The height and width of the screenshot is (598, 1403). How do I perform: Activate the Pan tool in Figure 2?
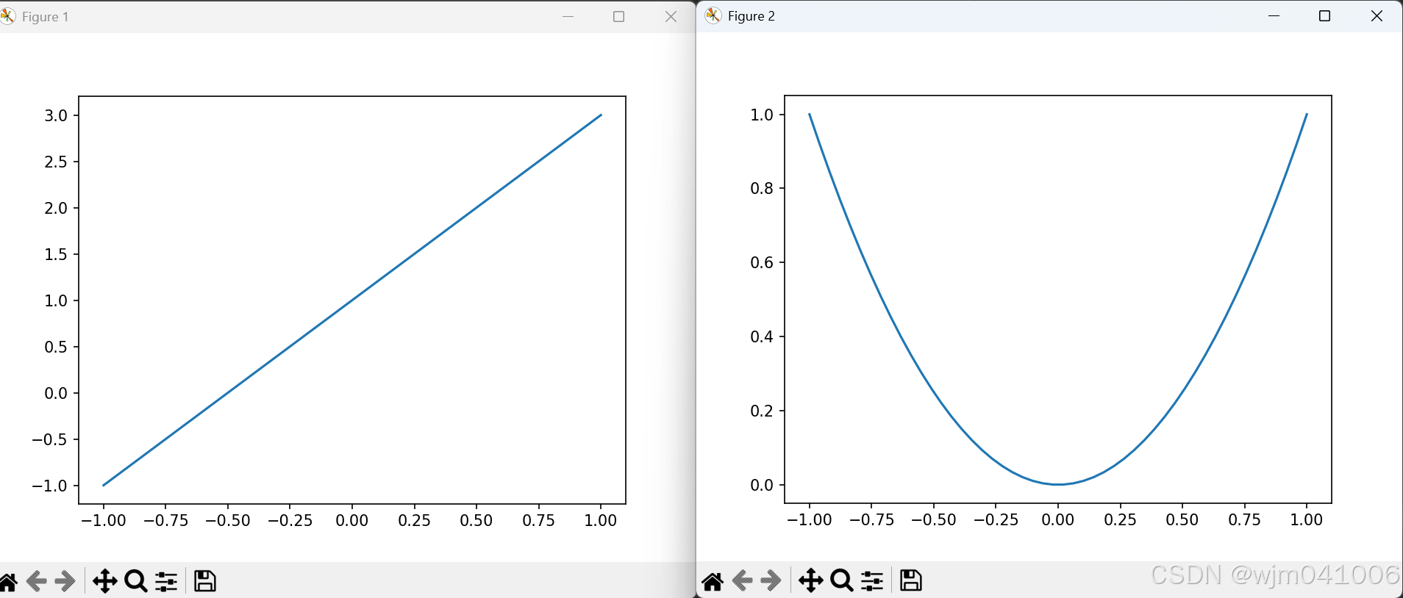(810, 580)
